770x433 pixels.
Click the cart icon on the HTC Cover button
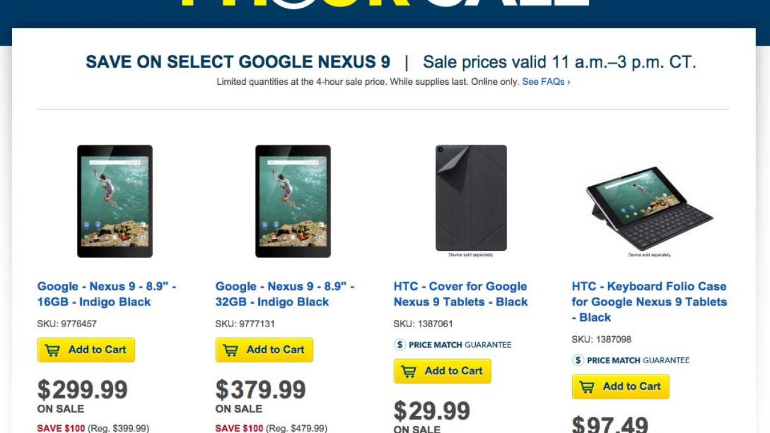(x=409, y=371)
